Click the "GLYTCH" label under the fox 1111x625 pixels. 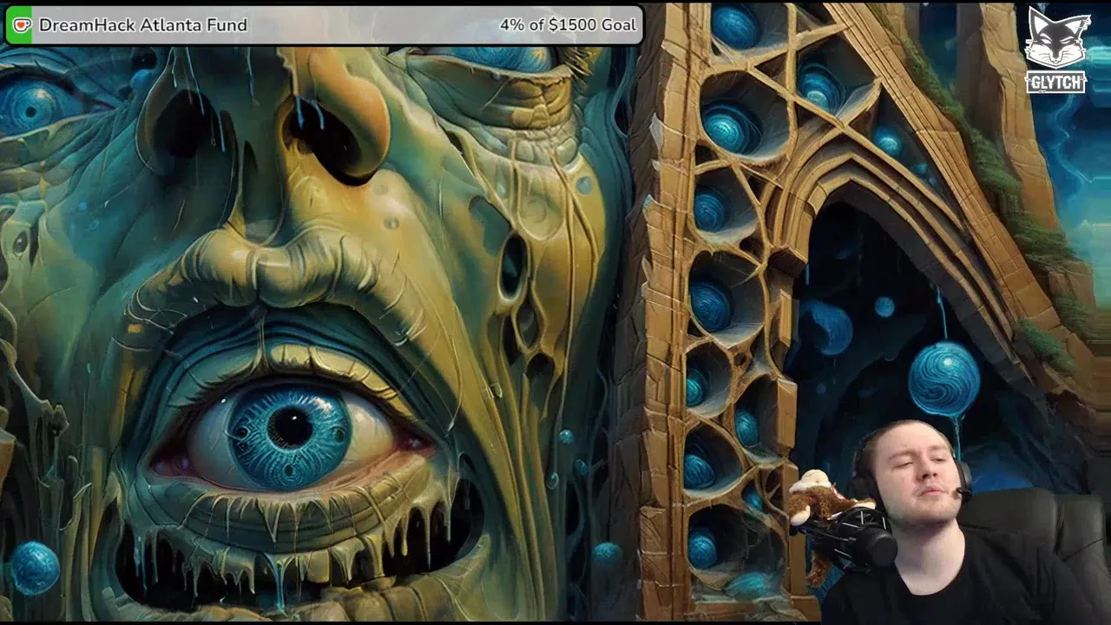pos(1055,83)
